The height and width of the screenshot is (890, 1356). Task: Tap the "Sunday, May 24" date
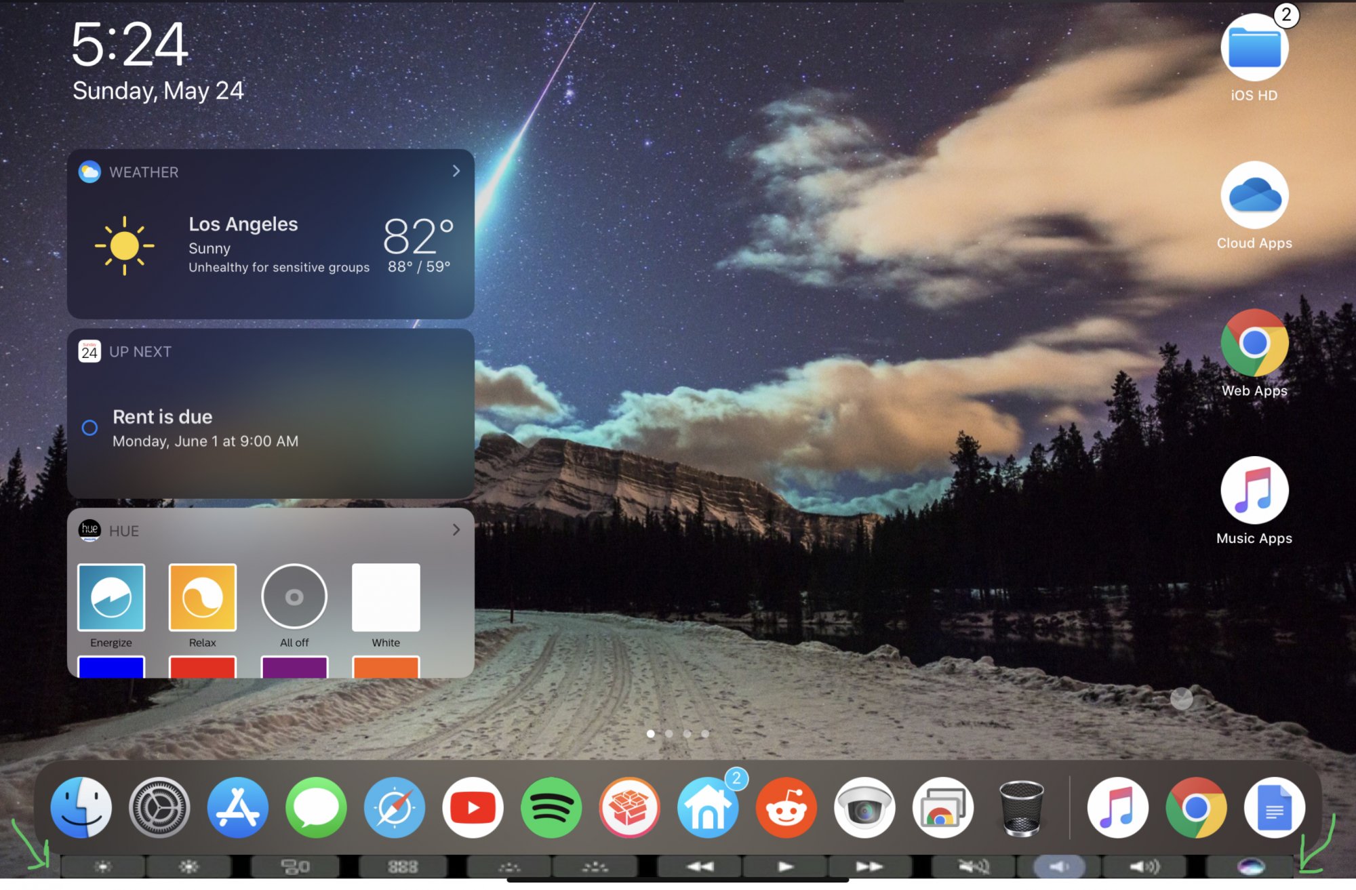pos(158,91)
